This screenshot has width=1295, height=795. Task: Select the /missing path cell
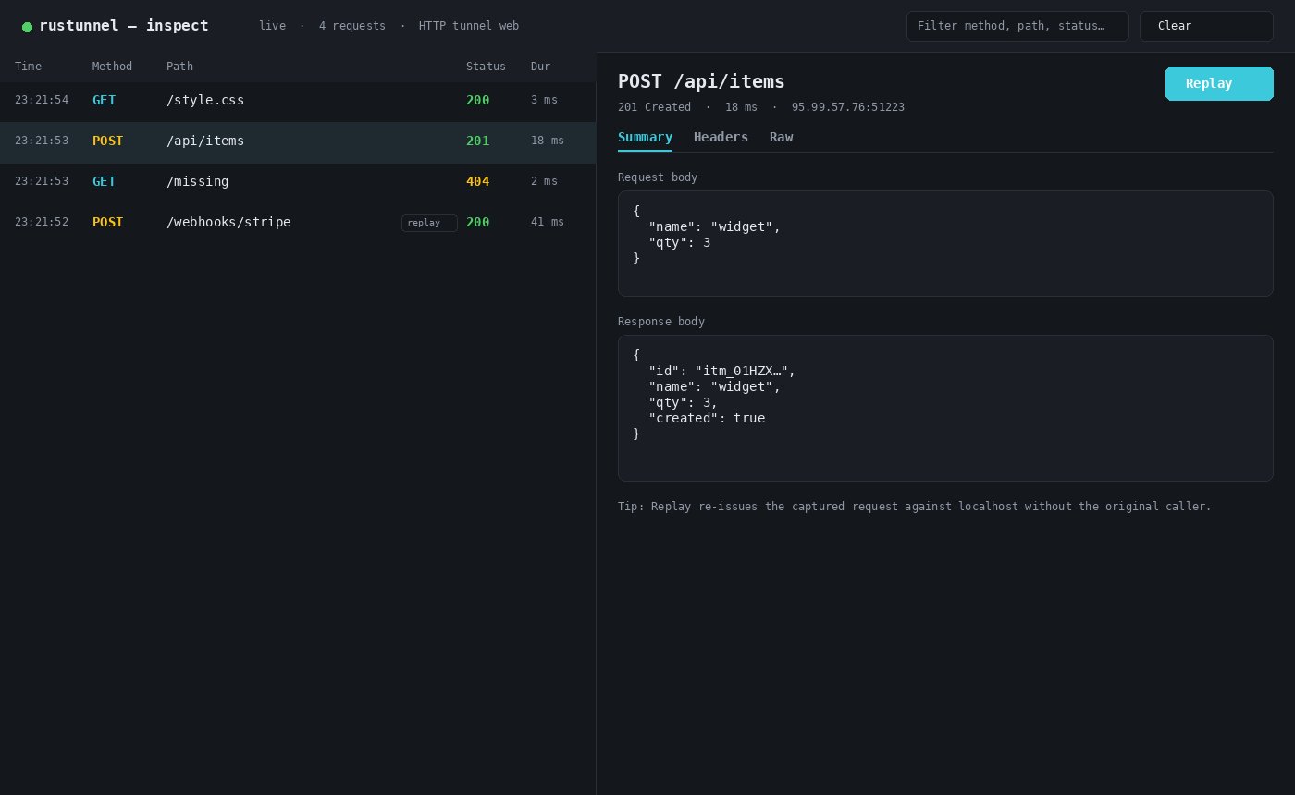[x=197, y=181]
